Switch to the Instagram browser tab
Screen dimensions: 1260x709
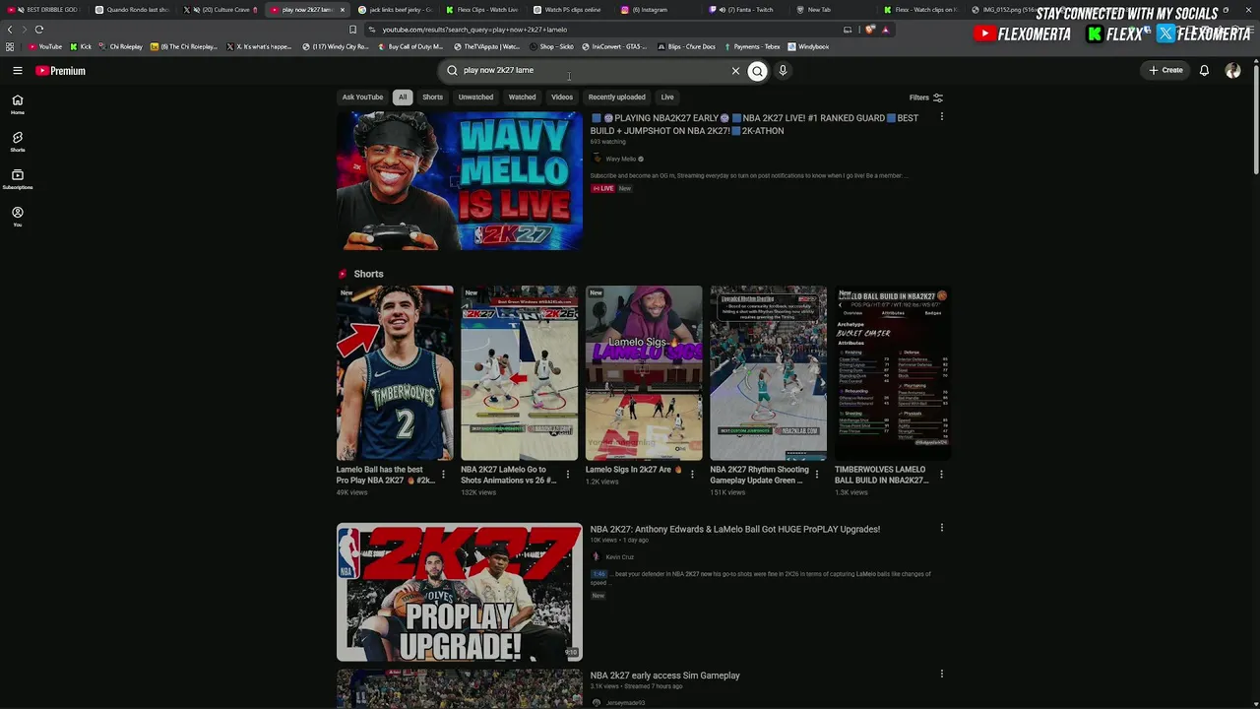click(650, 10)
